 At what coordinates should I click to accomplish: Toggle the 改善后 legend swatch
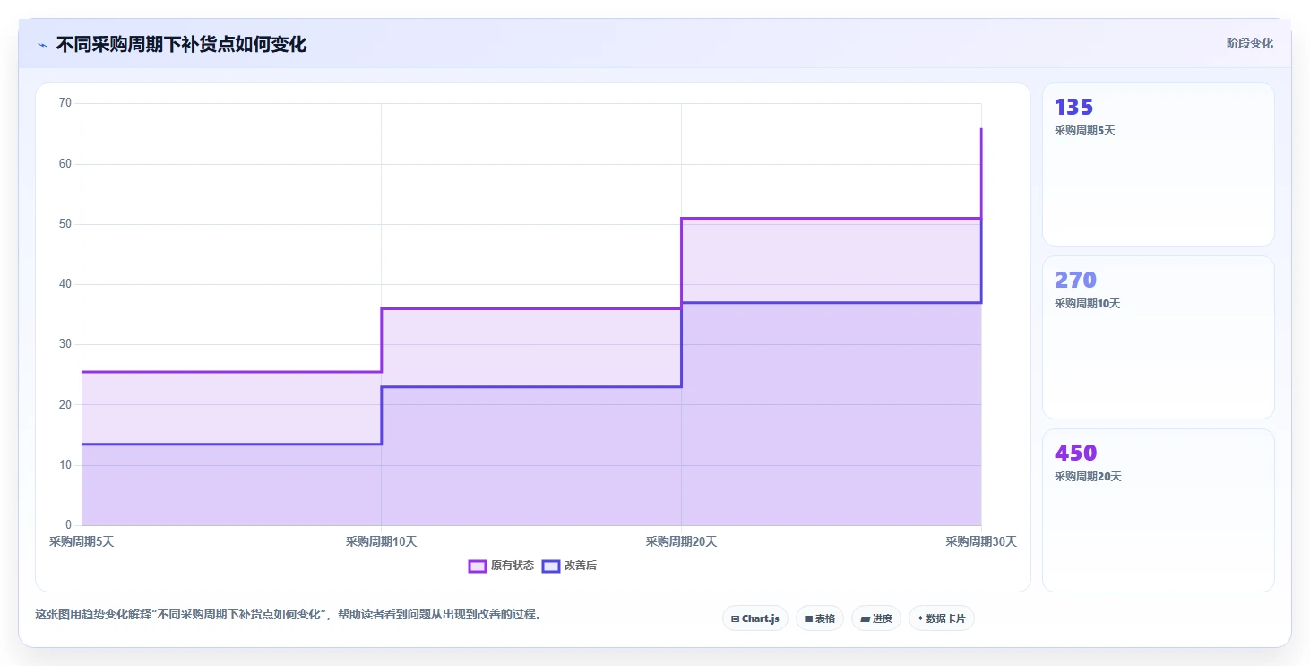click(x=551, y=566)
